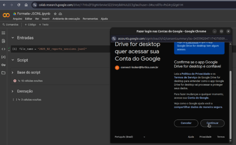The width and height of the screenshot is (236, 145).
Task: Reload the Colab page
Action: point(19,5)
